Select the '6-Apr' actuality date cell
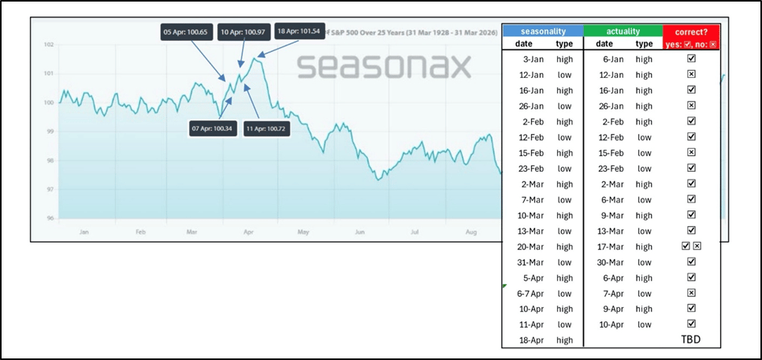This screenshot has width=762, height=360. (x=612, y=278)
